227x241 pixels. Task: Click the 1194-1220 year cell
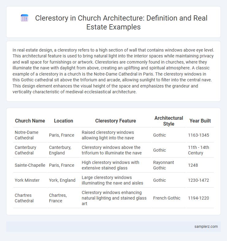pyautogui.click(x=200, y=198)
